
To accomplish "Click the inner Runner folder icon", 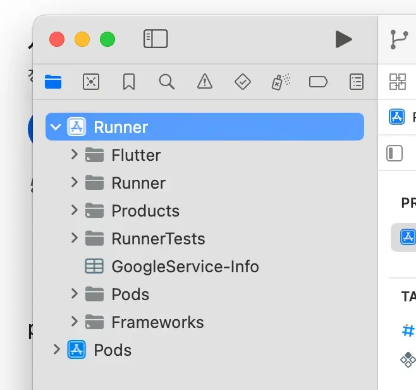I will coord(94,182).
